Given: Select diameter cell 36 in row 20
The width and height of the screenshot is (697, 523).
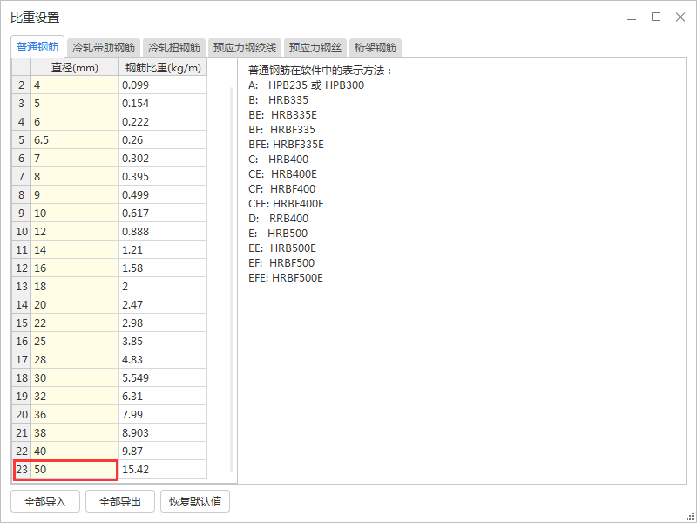Looking at the screenshot, I should pyautogui.click(x=75, y=415).
